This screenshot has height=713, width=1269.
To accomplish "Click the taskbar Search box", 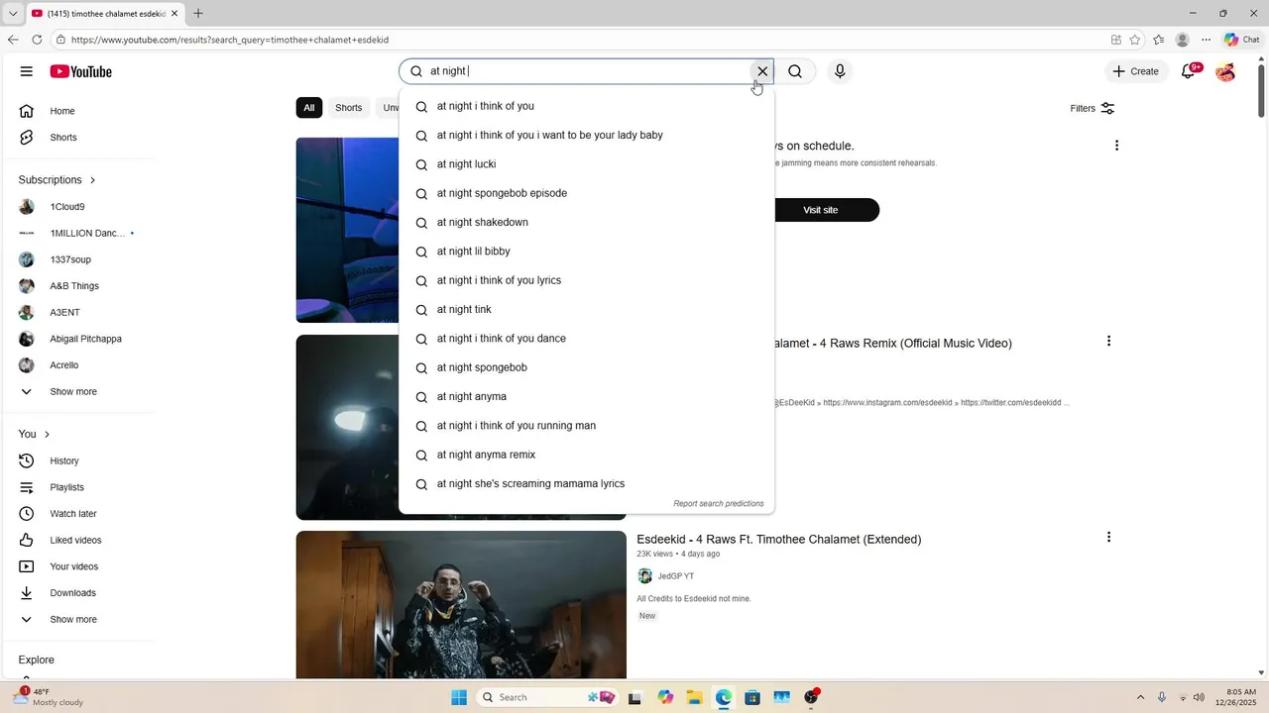I will 547,697.
